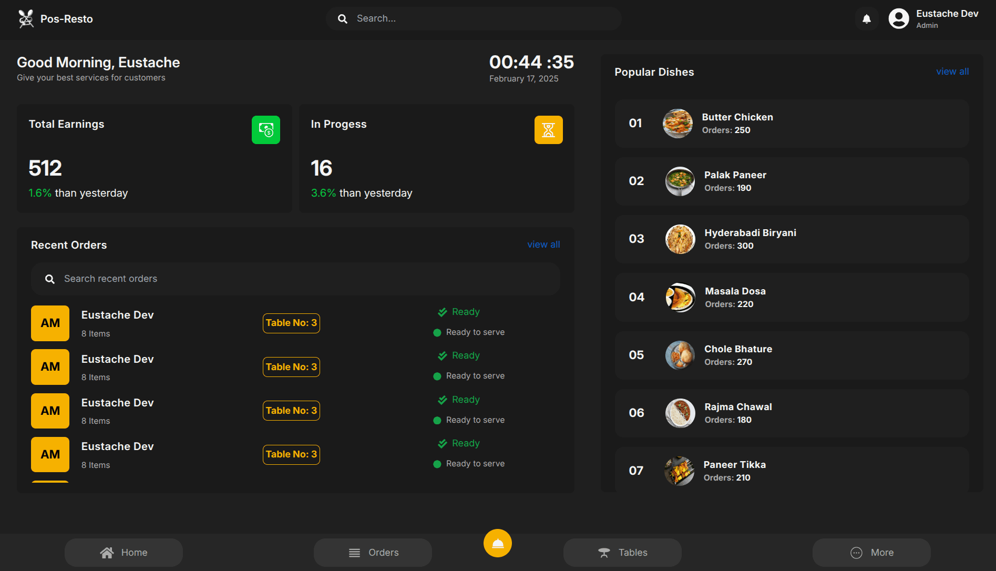Click the Recent Orders search magnifier icon
The height and width of the screenshot is (571, 996).
click(50, 279)
